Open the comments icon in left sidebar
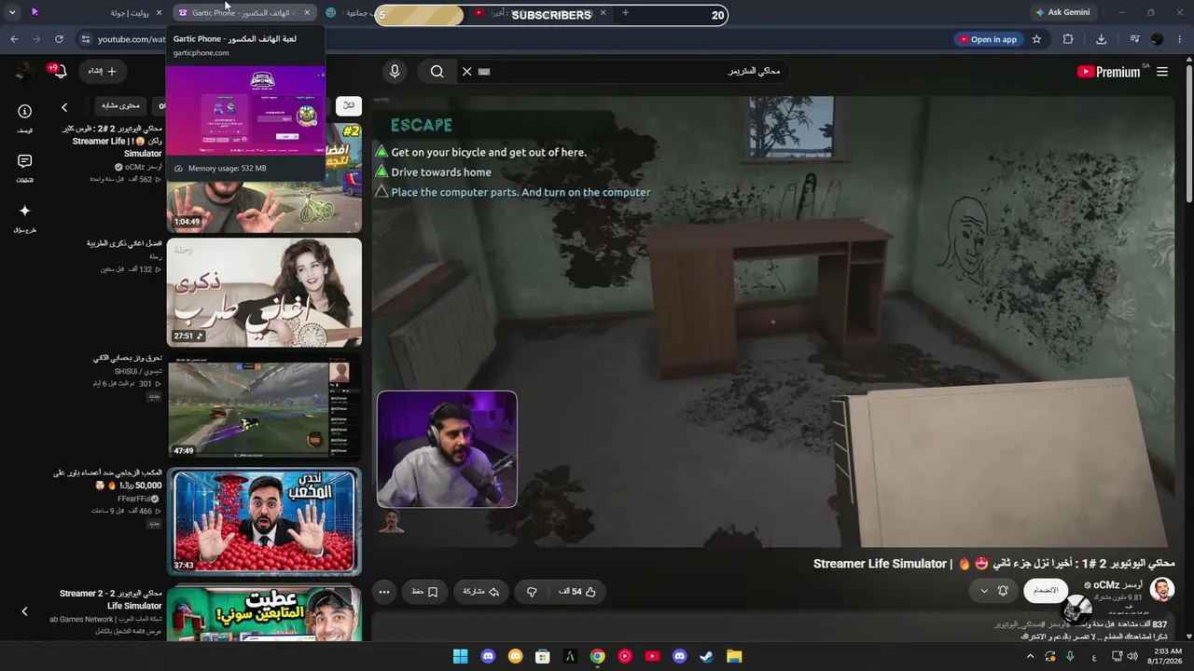 tap(25, 161)
